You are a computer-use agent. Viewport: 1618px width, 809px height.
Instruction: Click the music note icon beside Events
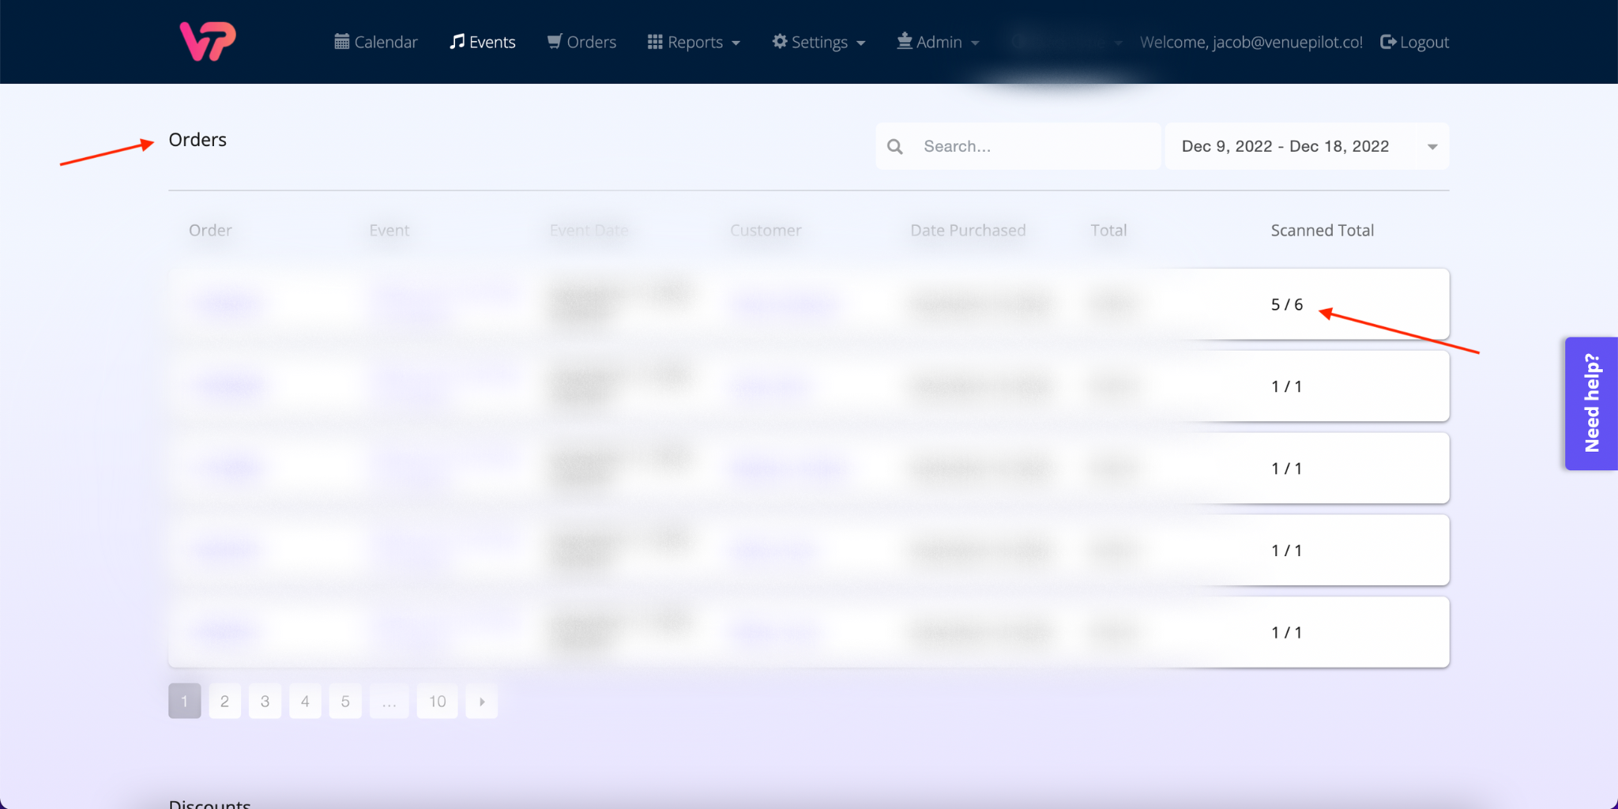click(457, 41)
